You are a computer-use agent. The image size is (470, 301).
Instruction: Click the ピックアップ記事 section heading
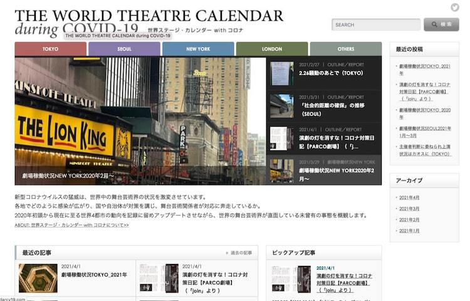[x=293, y=253]
